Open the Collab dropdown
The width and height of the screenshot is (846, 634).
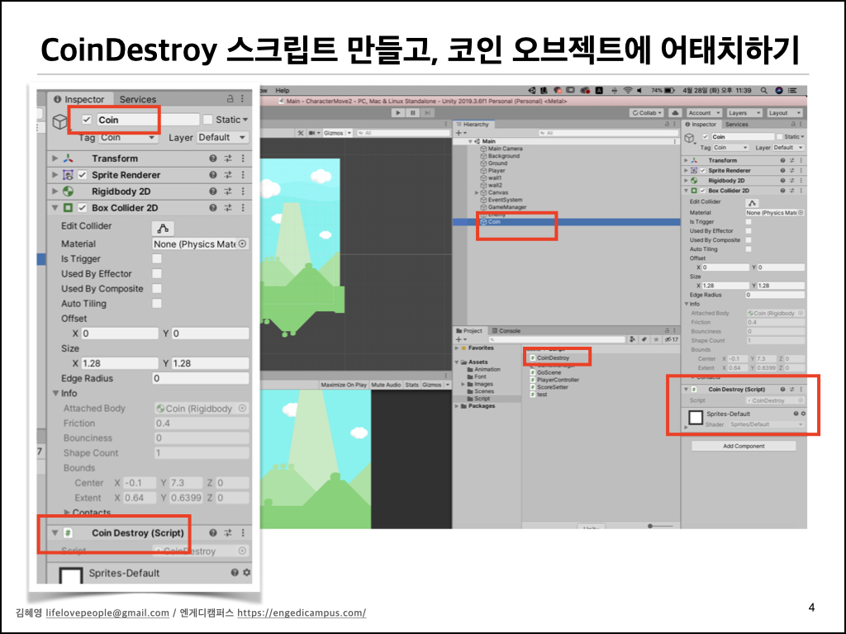[646, 112]
